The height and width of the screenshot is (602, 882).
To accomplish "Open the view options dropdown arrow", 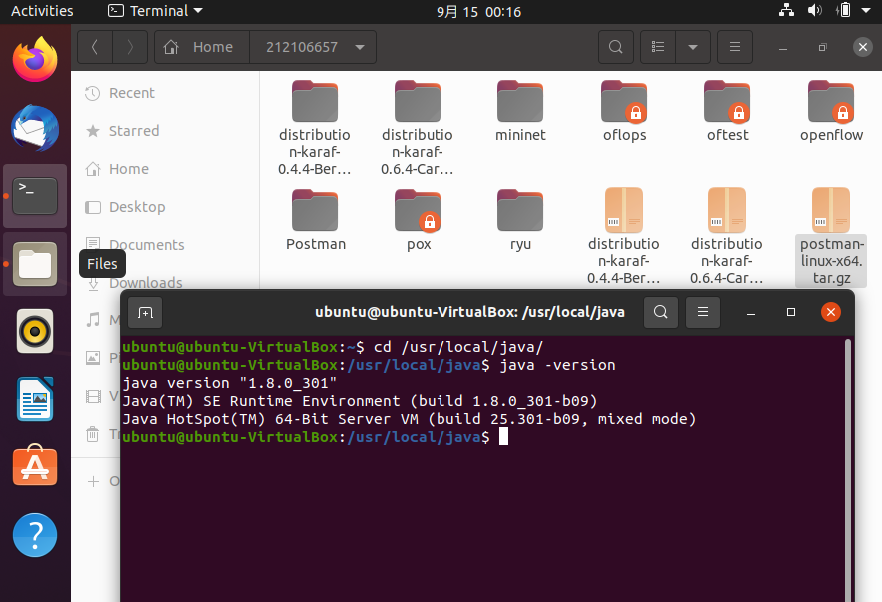I will (693, 47).
